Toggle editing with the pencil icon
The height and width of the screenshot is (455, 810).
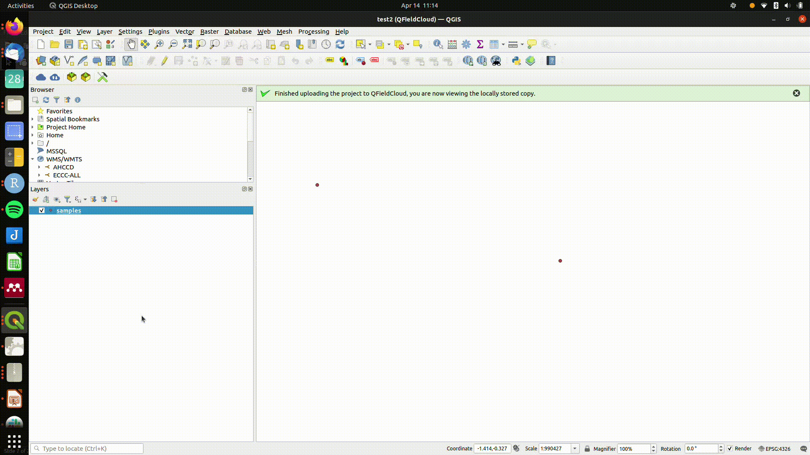click(x=164, y=61)
